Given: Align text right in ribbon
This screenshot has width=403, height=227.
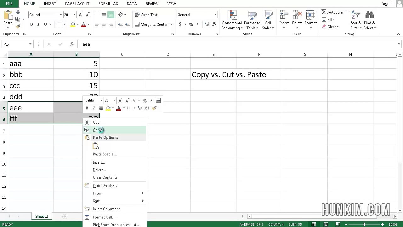Looking at the screenshot, I should click(x=111, y=24).
